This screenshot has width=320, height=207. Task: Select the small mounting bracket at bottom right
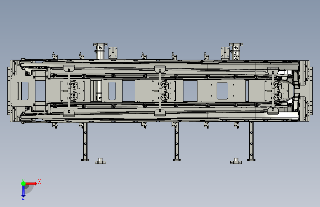coord(236,161)
